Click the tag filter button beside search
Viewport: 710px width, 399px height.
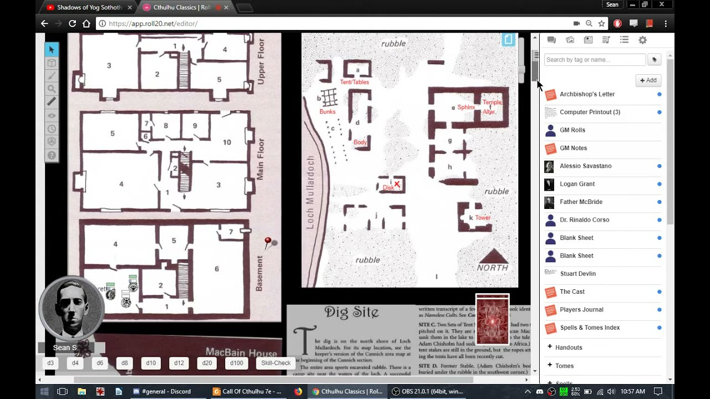[x=654, y=60]
